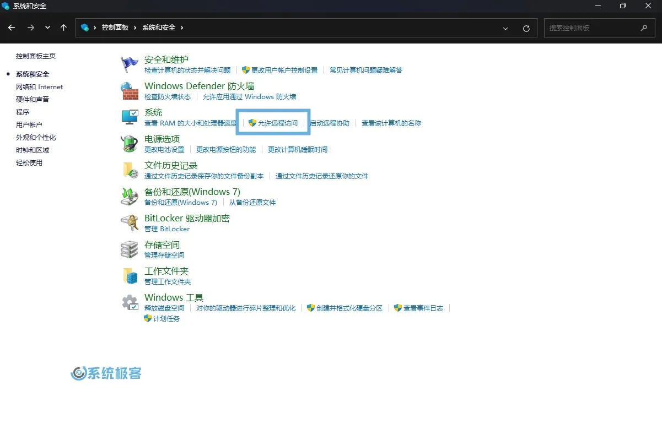Viewport: 662px width, 424px height.
Task: Select 网络和 Internet in the sidebar
Action: (39, 86)
